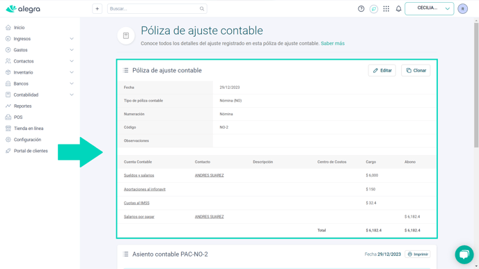Click the Contabilidad sidebar icon
The height and width of the screenshot is (269, 479).
[8, 95]
